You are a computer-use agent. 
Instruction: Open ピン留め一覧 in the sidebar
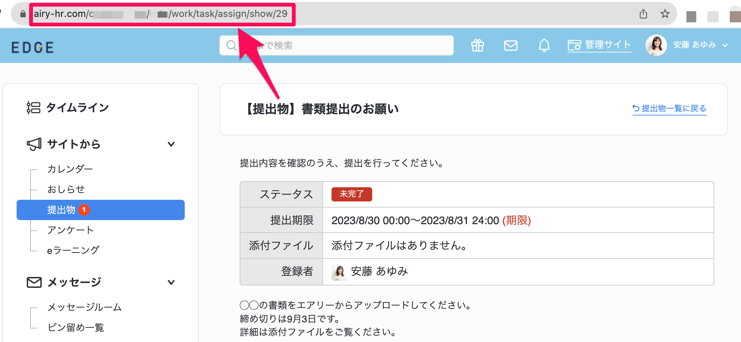point(76,327)
